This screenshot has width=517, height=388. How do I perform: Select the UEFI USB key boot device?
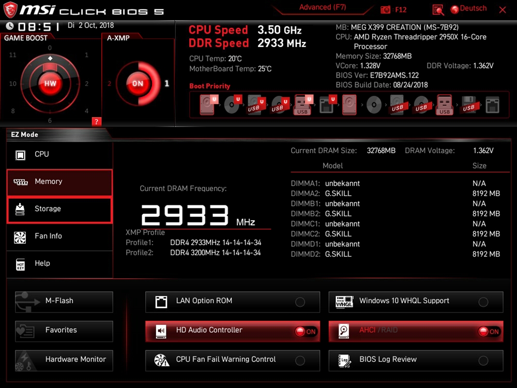click(x=303, y=105)
